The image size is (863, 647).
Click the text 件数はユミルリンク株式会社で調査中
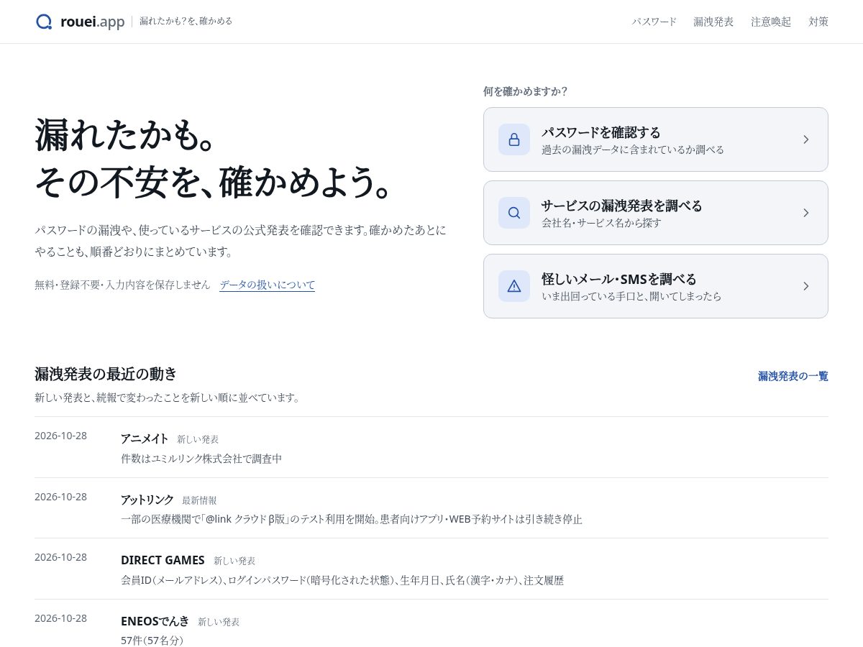click(x=201, y=458)
